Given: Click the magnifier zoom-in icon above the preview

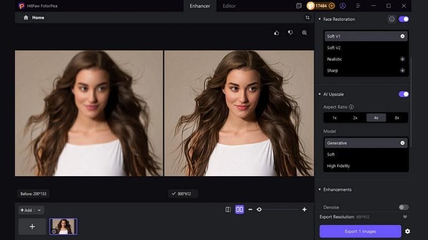Looking at the screenshot, I should click(x=304, y=33).
